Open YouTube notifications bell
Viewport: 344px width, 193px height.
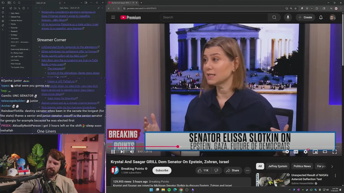[x=321, y=17]
